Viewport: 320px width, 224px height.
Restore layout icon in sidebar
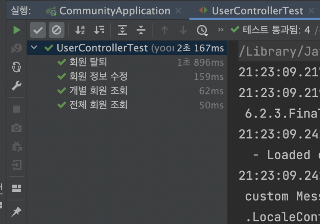[16, 188]
